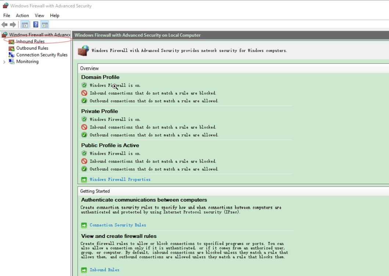Click Private Profile firewall-on shield icon
The height and width of the screenshot is (276, 389).
[84, 119]
